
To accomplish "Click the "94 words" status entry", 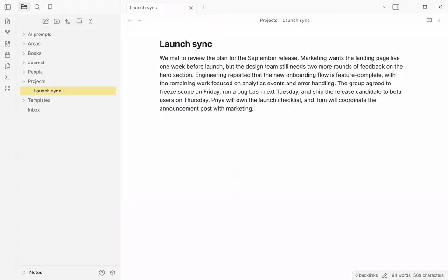I will (x=401, y=275).
